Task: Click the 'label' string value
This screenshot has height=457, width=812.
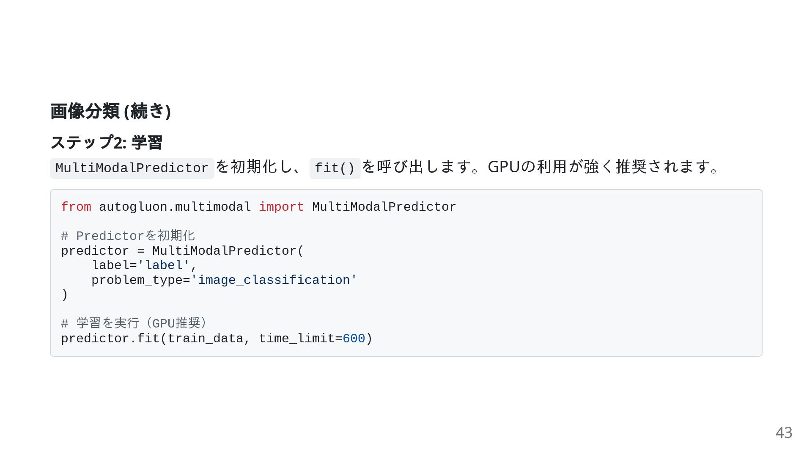Action: (164, 265)
